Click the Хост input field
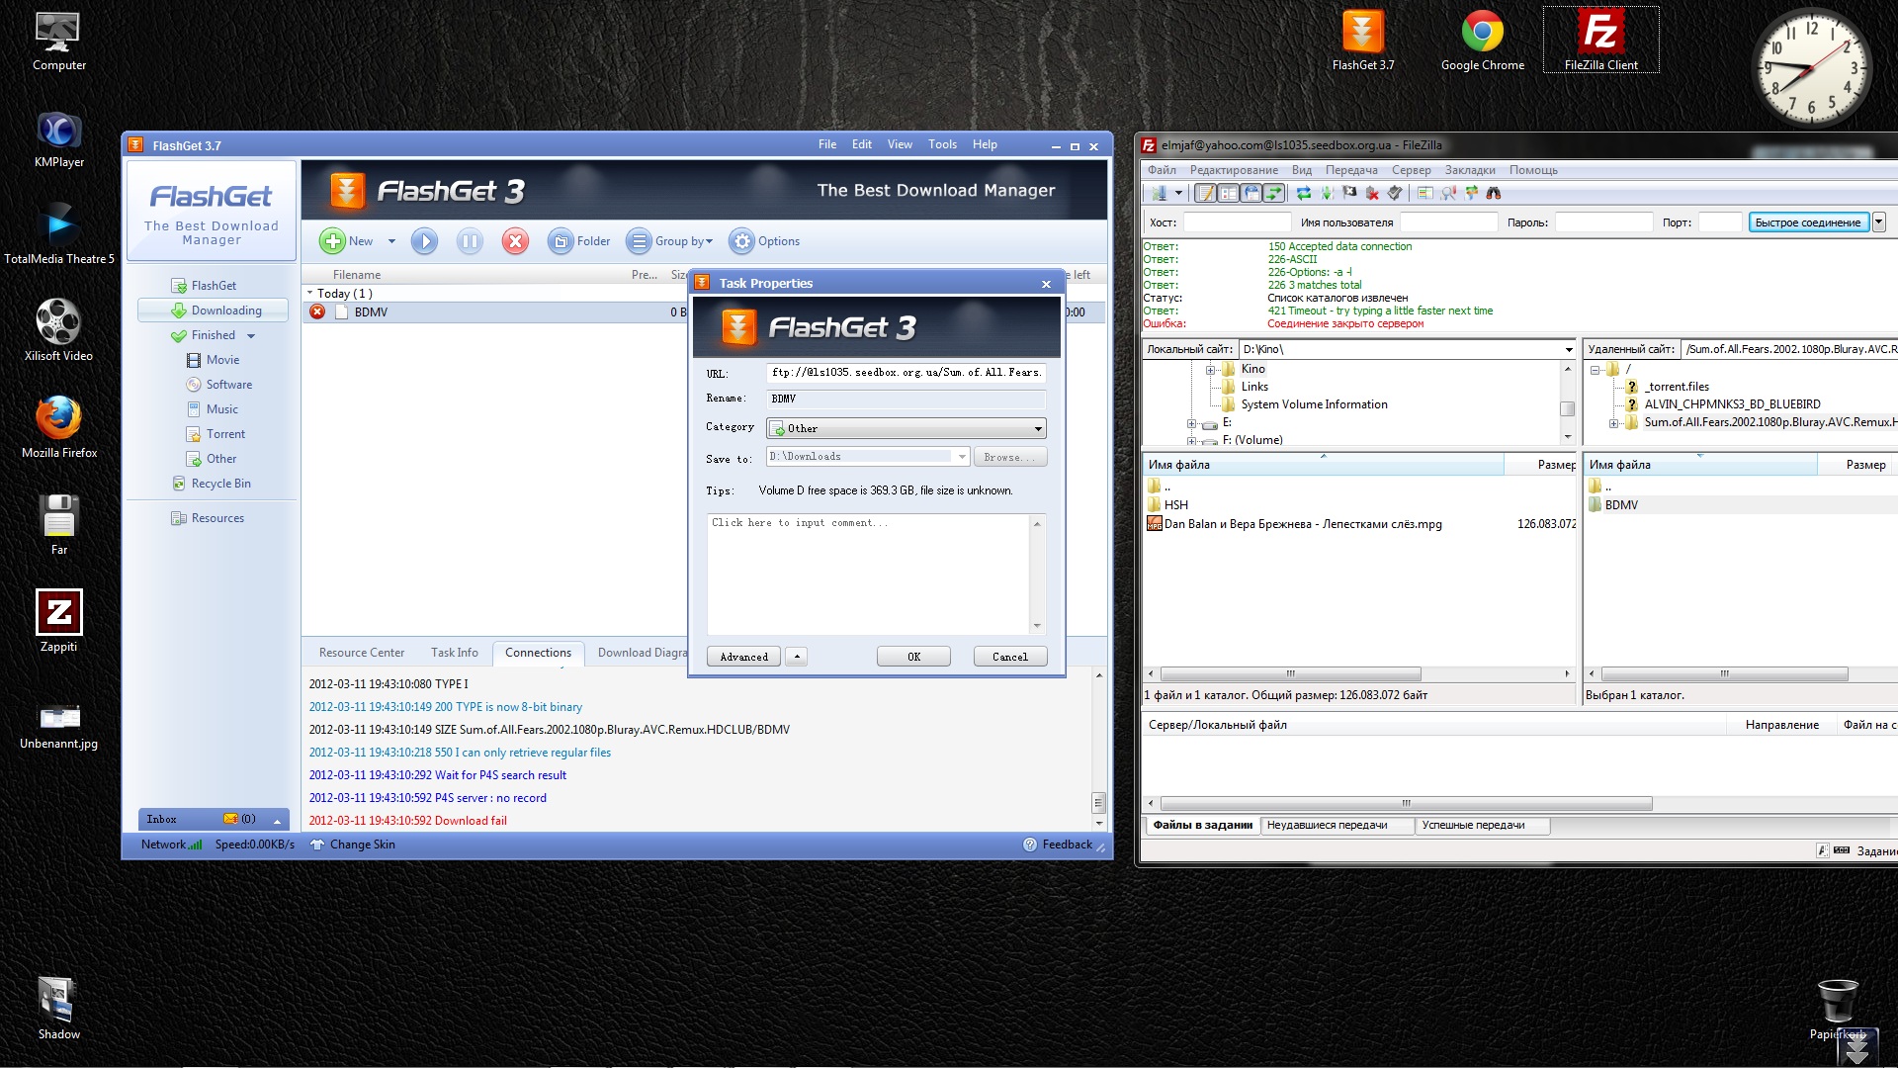 [1237, 222]
